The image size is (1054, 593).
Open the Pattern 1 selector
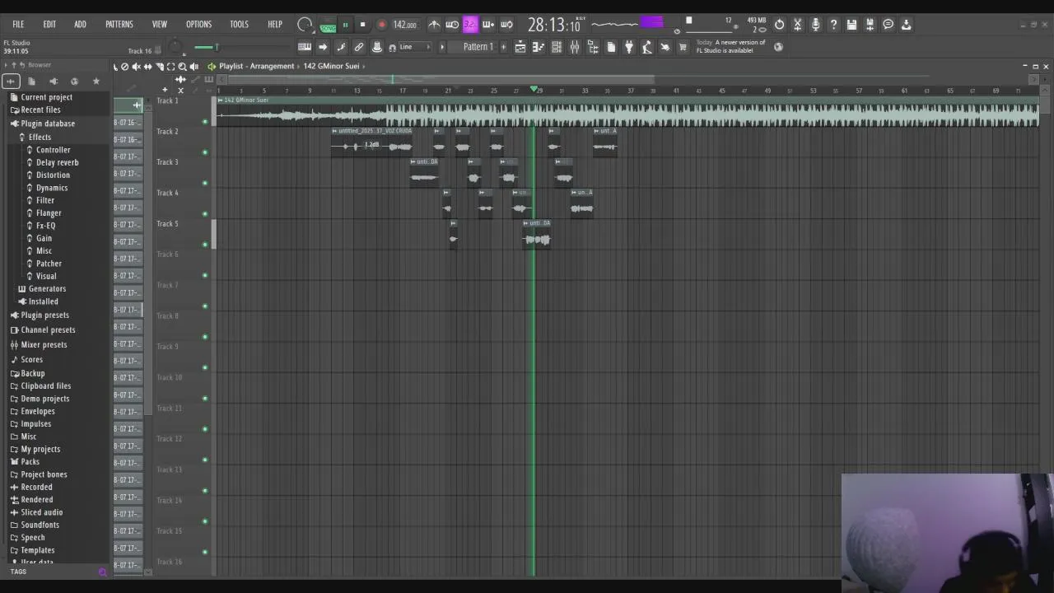478,47
